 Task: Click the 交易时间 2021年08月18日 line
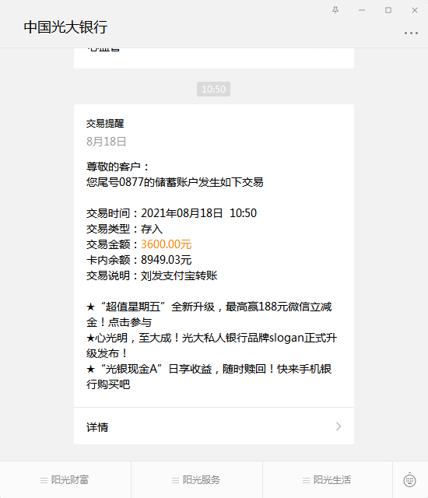tap(171, 213)
